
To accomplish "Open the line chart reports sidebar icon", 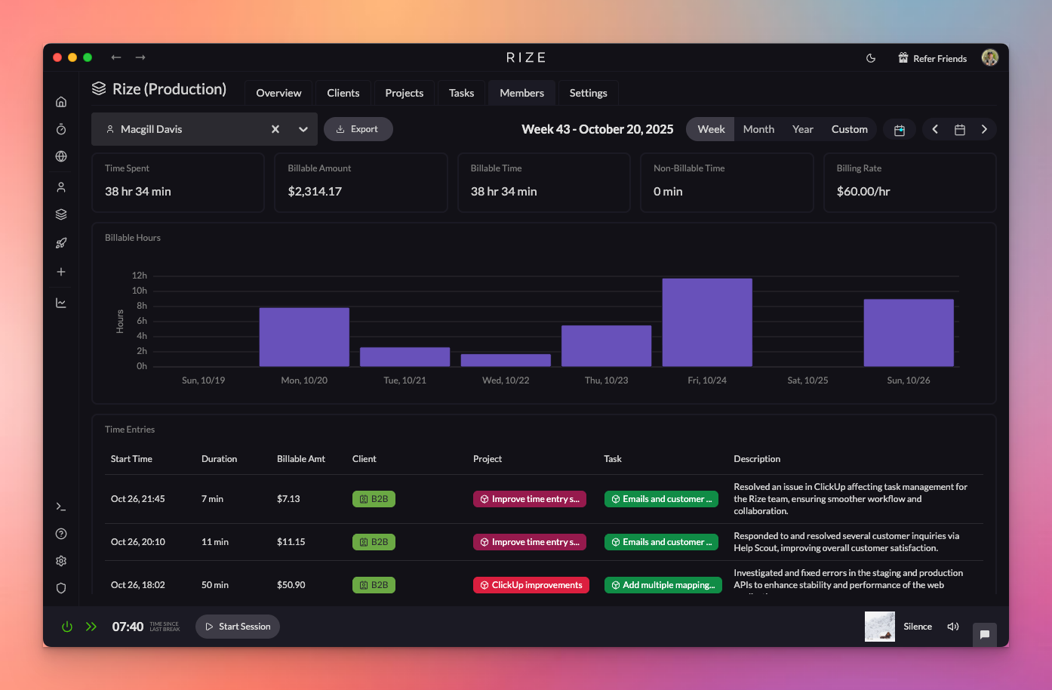I will click(x=61, y=303).
